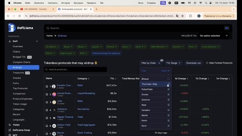The height and width of the screenshot is (136, 242).
Task: Bookmark Resolv row
Action: pyautogui.click(x=47, y=134)
